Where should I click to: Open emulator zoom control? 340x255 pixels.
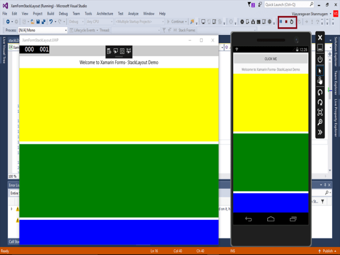point(320,122)
